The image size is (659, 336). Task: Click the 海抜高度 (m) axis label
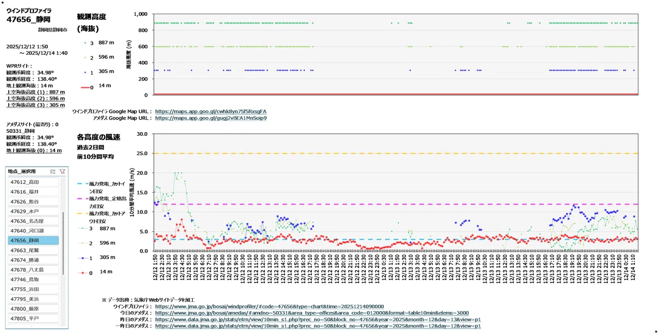tap(129, 54)
